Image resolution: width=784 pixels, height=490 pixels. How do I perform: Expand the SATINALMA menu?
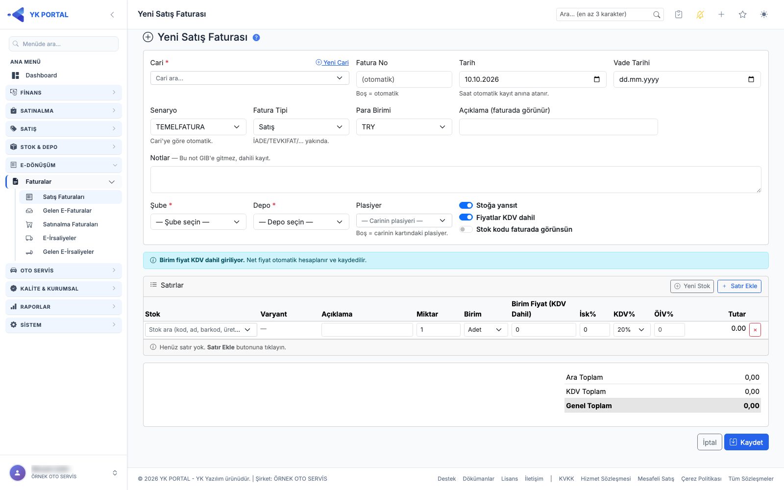click(x=64, y=111)
